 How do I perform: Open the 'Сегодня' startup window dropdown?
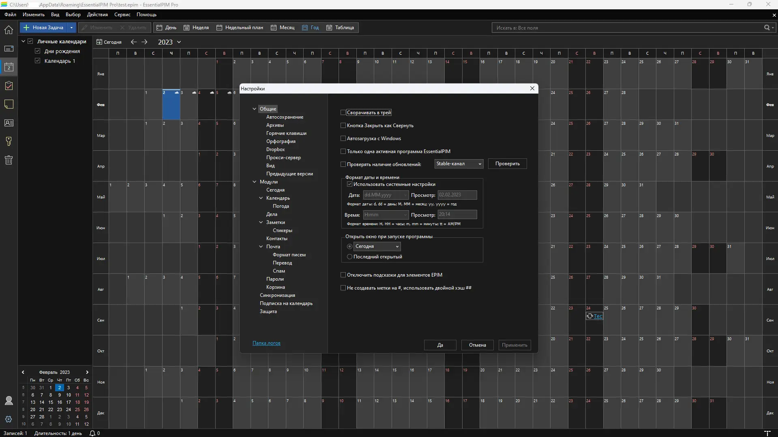click(377, 246)
